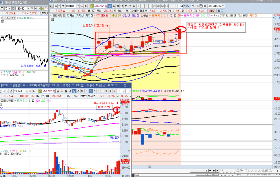The image size is (280, 177).
Task: Open the 주 dropdown arrow in the main chart toolbar
Action: (x=59, y=6)
